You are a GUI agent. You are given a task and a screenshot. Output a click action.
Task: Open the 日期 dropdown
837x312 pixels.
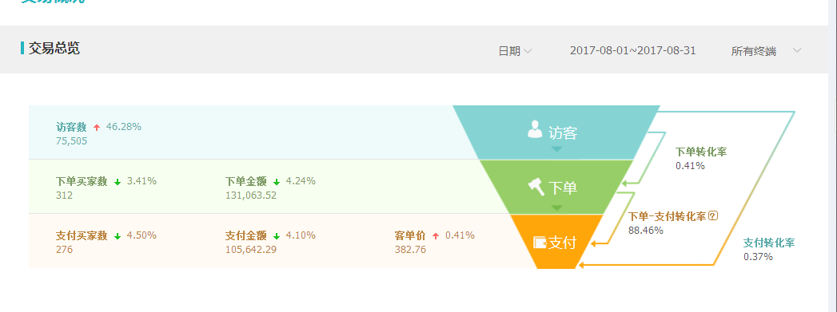(515, 51)
